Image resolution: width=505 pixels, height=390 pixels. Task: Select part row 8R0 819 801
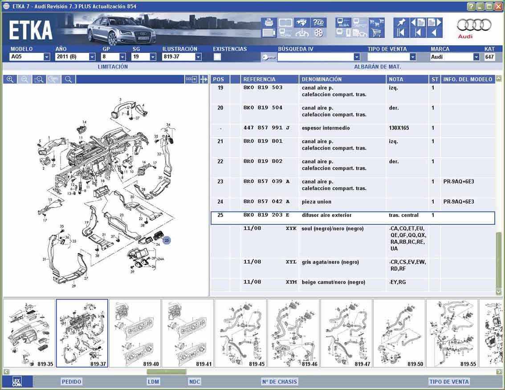[x=353, y=145]
